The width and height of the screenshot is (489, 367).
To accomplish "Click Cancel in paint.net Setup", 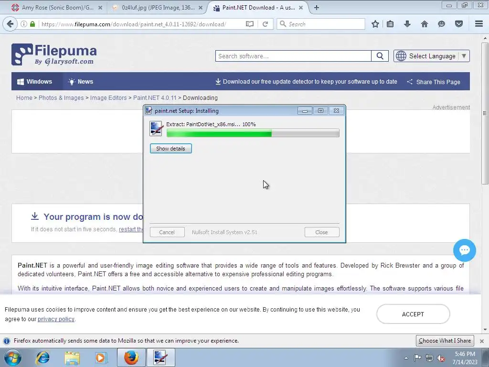I will (x=167, y=232).
